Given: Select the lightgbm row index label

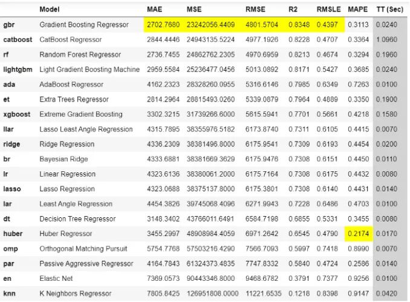Looking at the screenshot, I should 18,70.
